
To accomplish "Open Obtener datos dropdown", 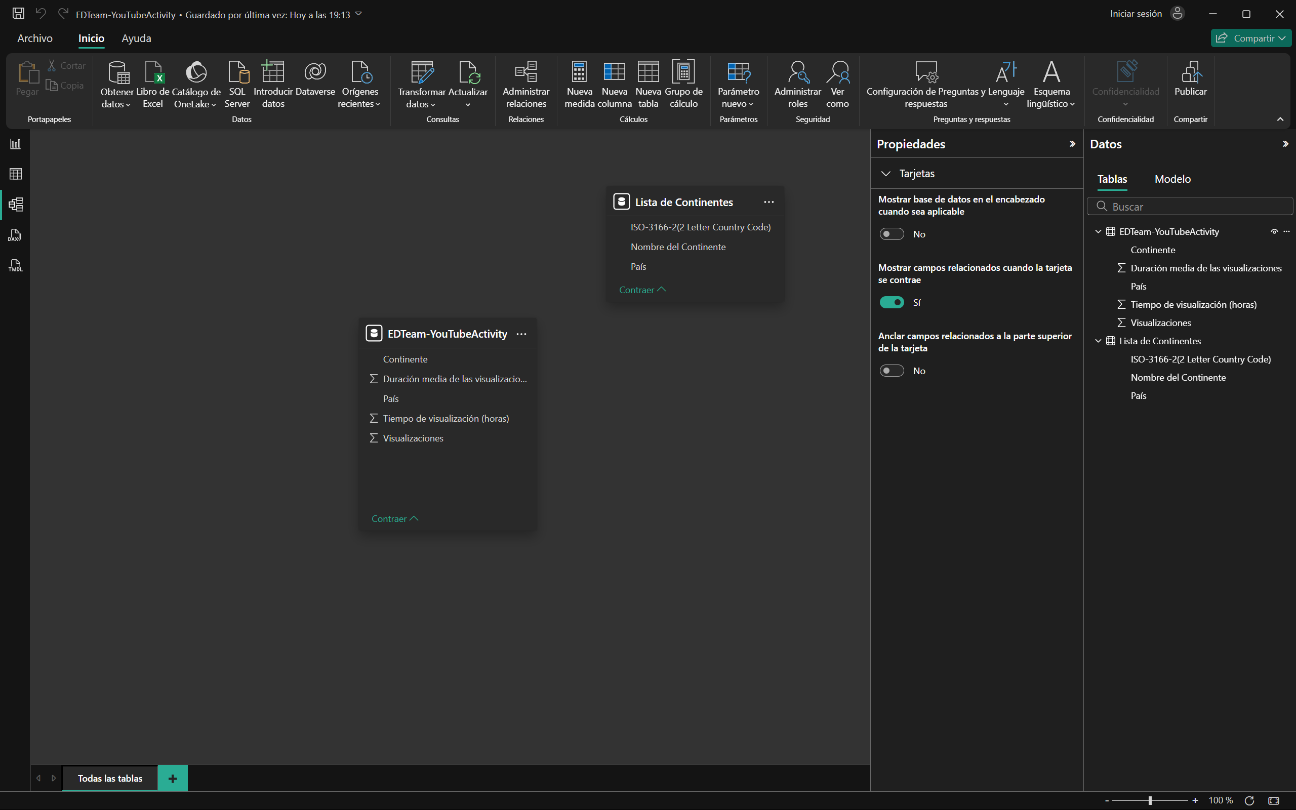I will pos(116,98).
